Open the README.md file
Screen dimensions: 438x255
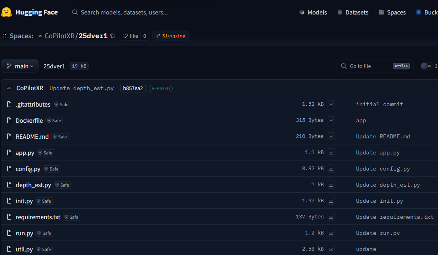32,137
